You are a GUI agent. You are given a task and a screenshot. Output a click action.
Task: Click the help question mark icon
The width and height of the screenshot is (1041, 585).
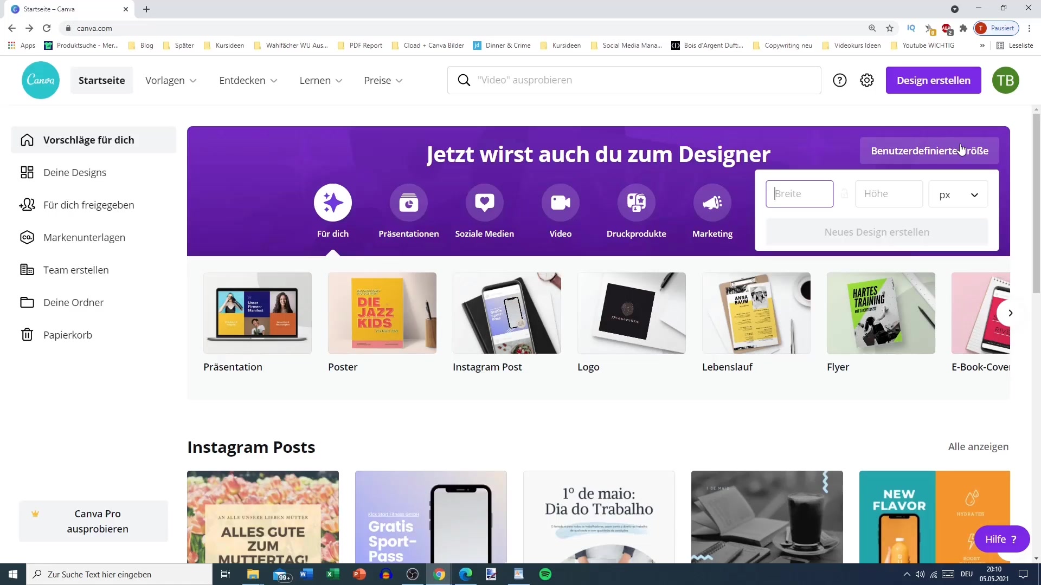tap(839, 80)
